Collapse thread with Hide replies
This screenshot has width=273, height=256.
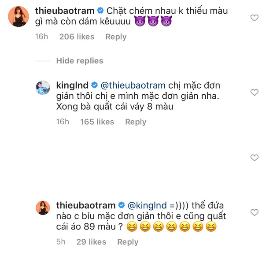[80, 61]
